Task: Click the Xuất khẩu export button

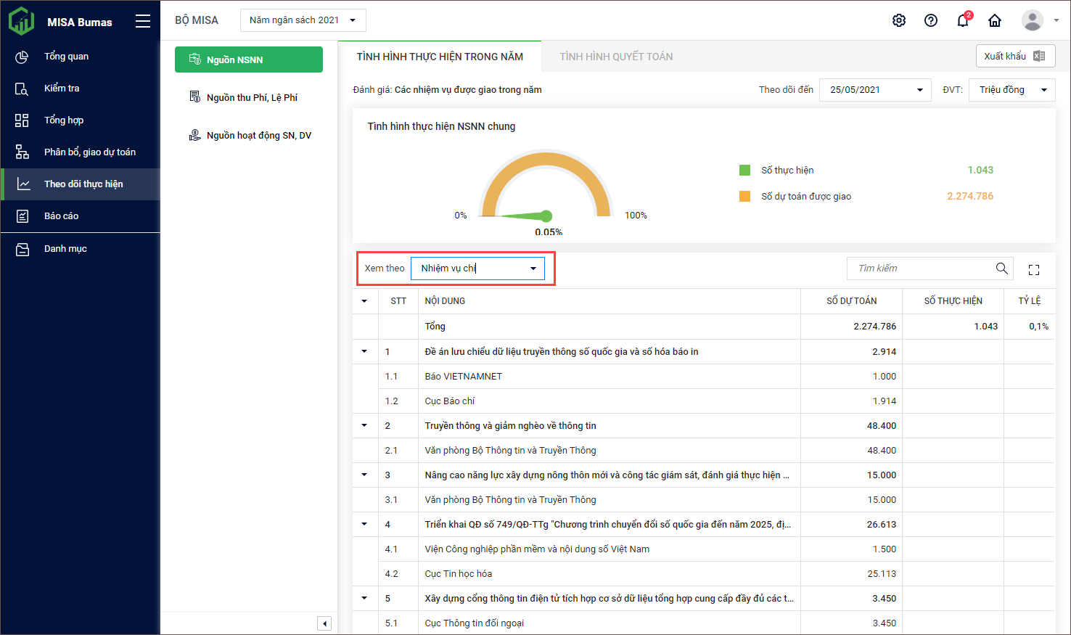Action: tap(1014, 56)
